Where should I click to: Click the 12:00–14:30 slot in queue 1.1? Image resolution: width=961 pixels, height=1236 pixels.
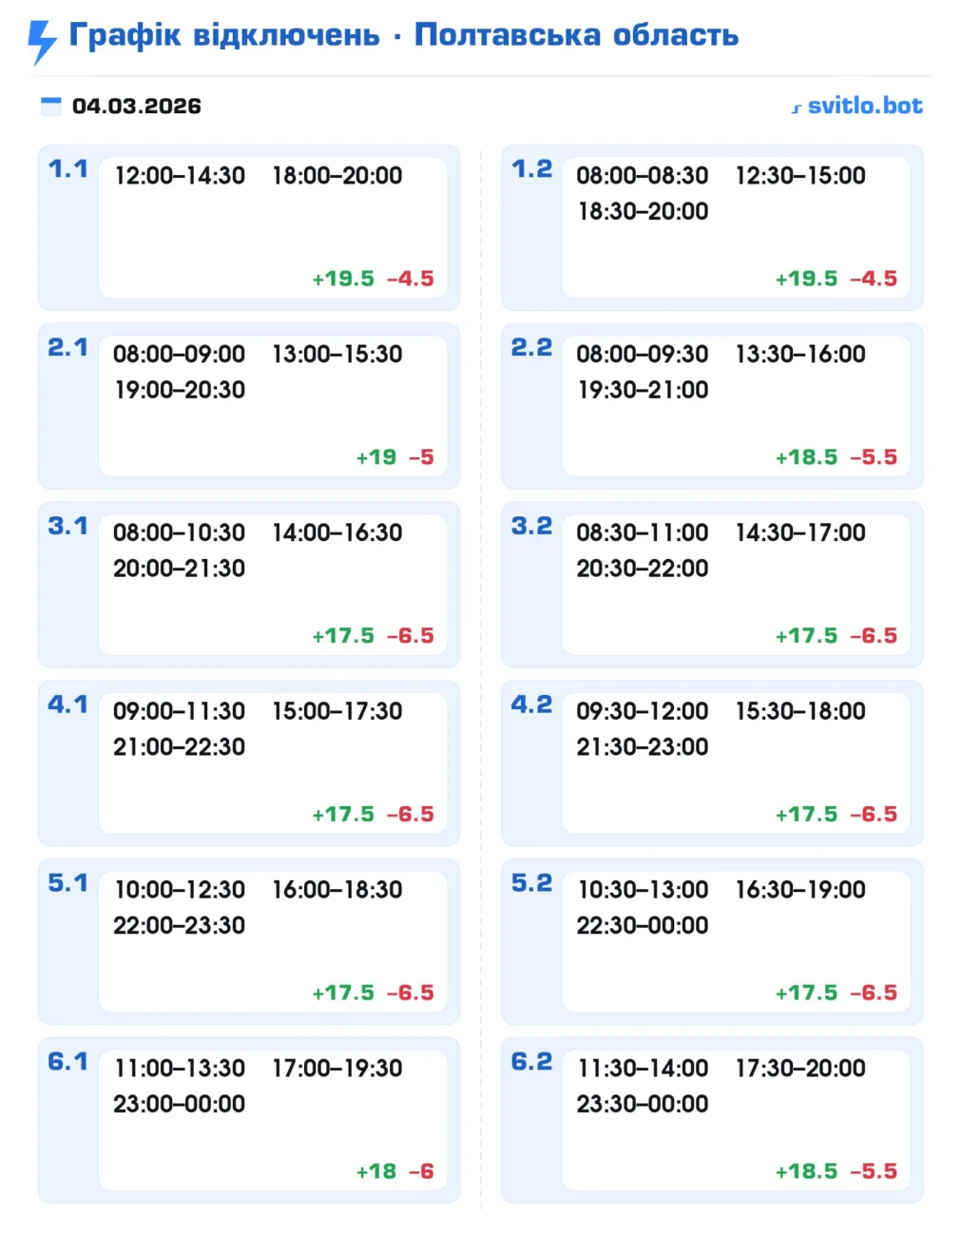click(x=180, y=176)
